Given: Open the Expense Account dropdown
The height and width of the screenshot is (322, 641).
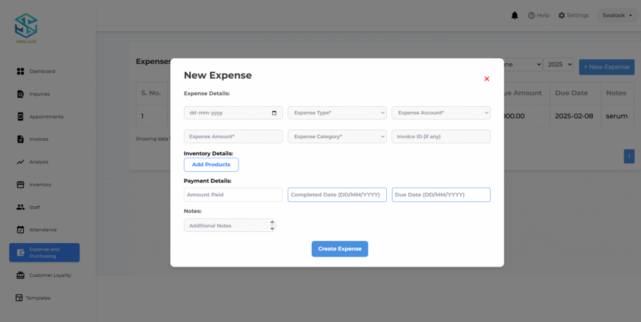Looking at the screenshot, I should pyautogui.click(x=441, y=113).
